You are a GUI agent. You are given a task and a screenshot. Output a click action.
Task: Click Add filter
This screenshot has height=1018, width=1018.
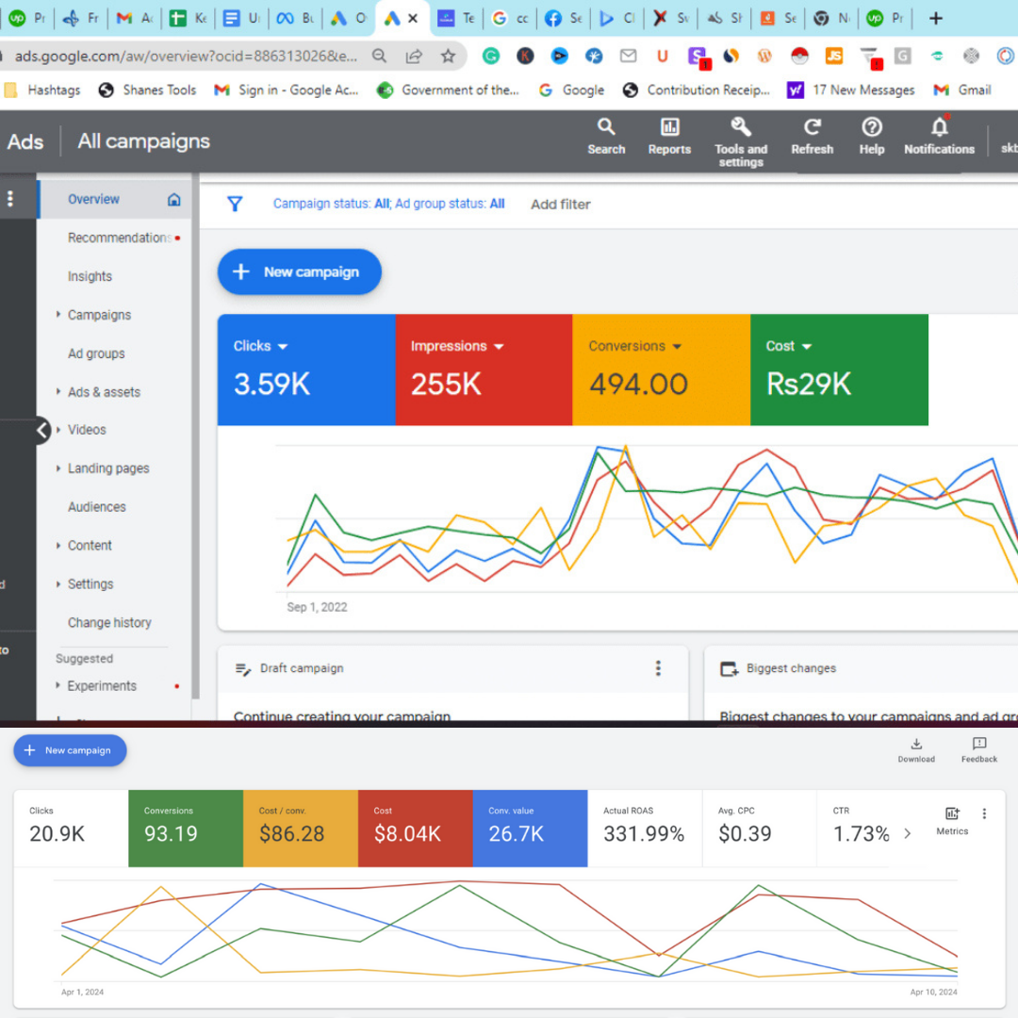(560, 205)
